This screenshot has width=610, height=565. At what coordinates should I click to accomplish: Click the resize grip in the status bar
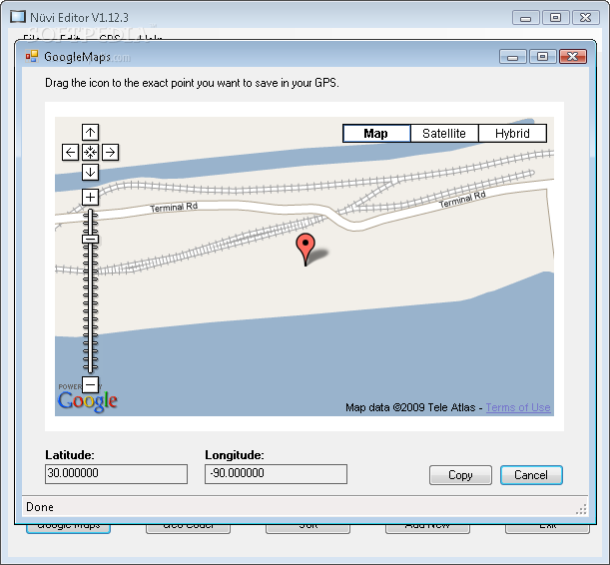click(581, 509)
